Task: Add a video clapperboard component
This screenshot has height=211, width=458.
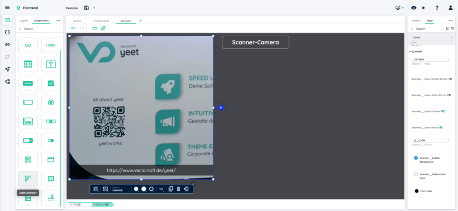Action: pyautogui.click(x=51, y=159)
